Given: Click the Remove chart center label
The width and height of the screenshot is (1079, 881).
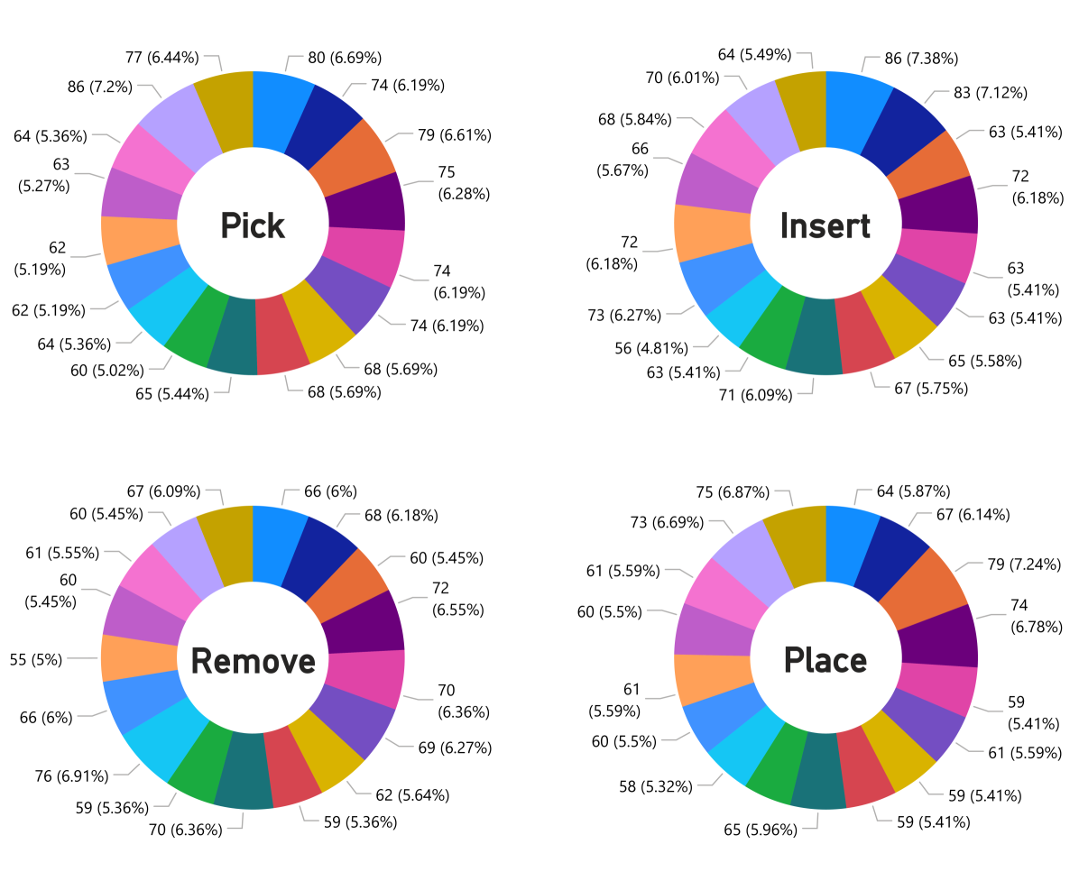Looking at the screenshot, I should (x=253, y=661).
